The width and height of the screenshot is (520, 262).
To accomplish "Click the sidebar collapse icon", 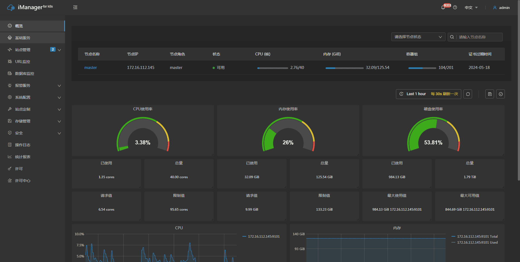I will click(x=75, y=7).
